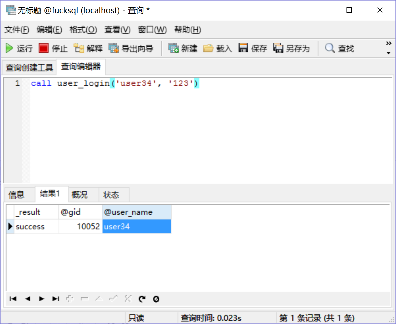Screen dimensions: 396x324
Task: Open the 窗口(W) menu
Action: tap(152, 30)
